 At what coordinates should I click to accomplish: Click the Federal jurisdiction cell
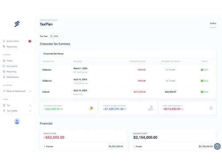coord(46,92)
